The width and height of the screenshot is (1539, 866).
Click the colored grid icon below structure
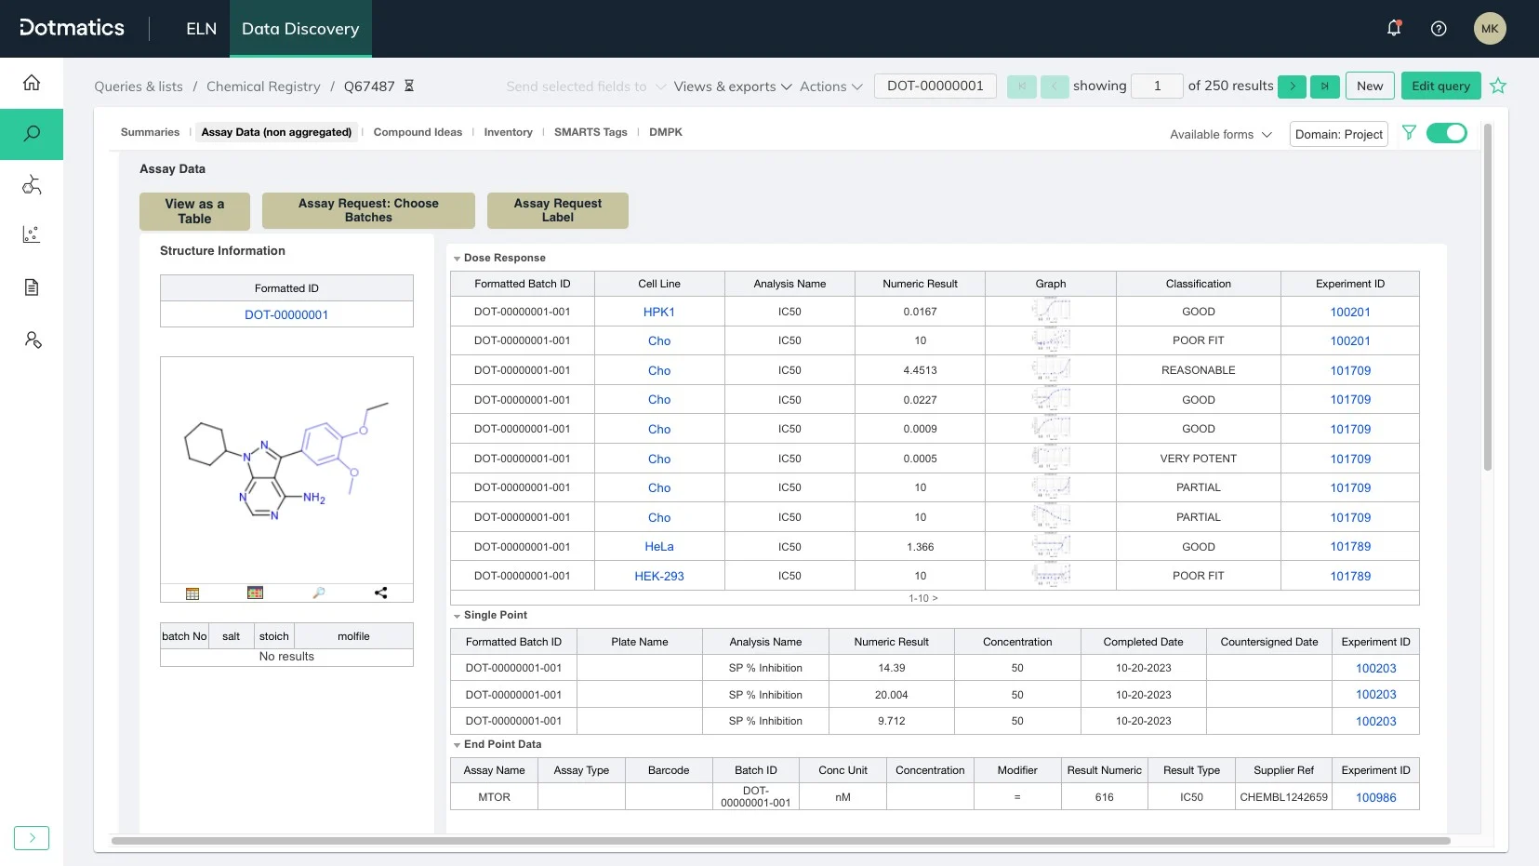[x=254, y=593]
